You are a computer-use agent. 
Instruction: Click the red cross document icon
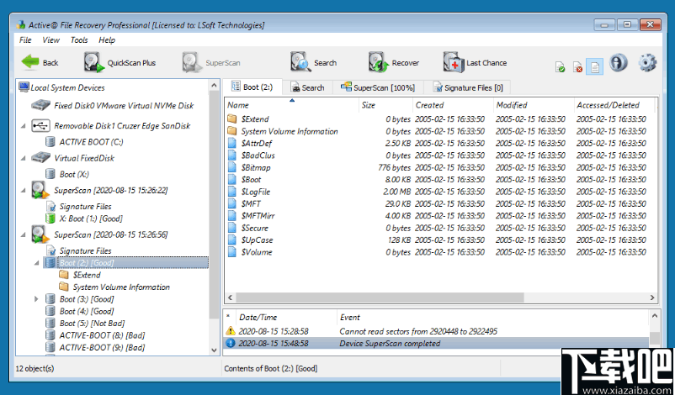tap(577, 67)
